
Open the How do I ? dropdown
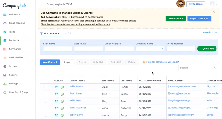(x=210, y=33)
